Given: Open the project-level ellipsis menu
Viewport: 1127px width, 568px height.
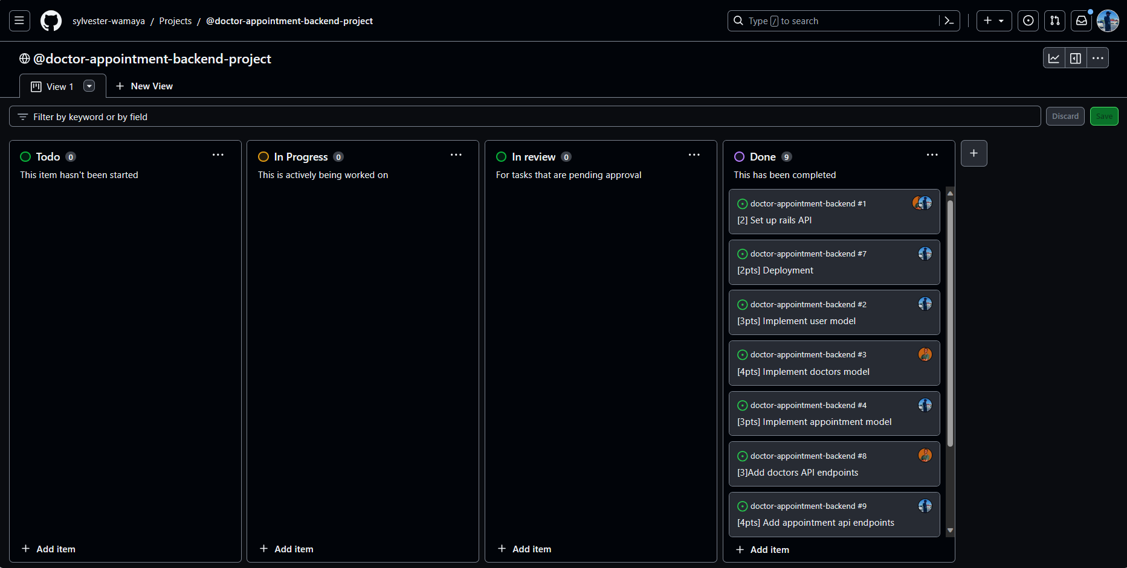Looking at the screenshot, I should click(x=1098, y=58).
